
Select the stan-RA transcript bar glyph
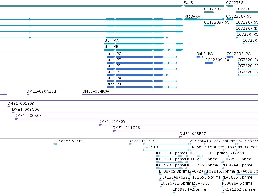[143, 44]
